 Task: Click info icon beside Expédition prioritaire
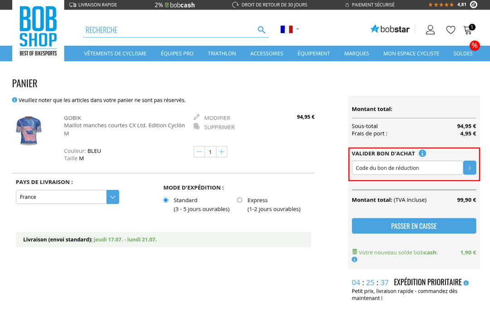coord(466,283)
